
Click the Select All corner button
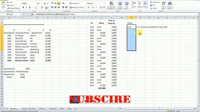coord(2,18)
